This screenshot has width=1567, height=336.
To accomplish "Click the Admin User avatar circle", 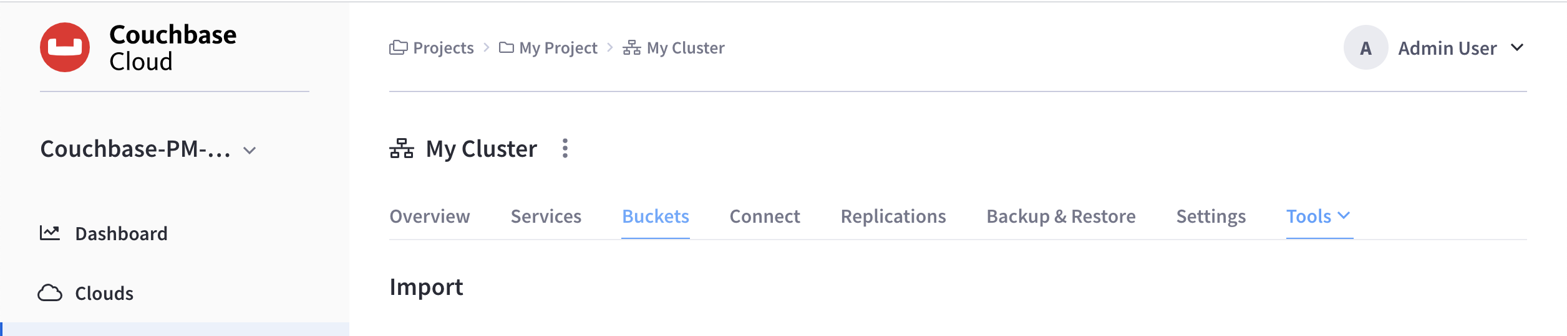I will (1365, 48).
